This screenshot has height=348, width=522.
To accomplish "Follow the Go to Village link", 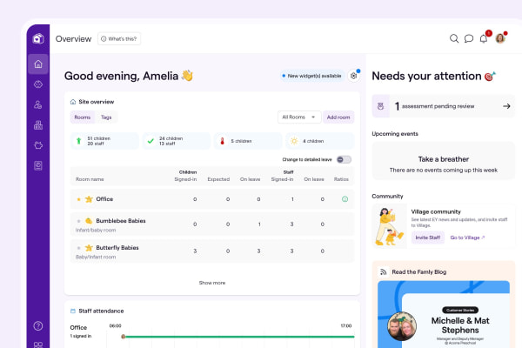I will click(467, 237).
